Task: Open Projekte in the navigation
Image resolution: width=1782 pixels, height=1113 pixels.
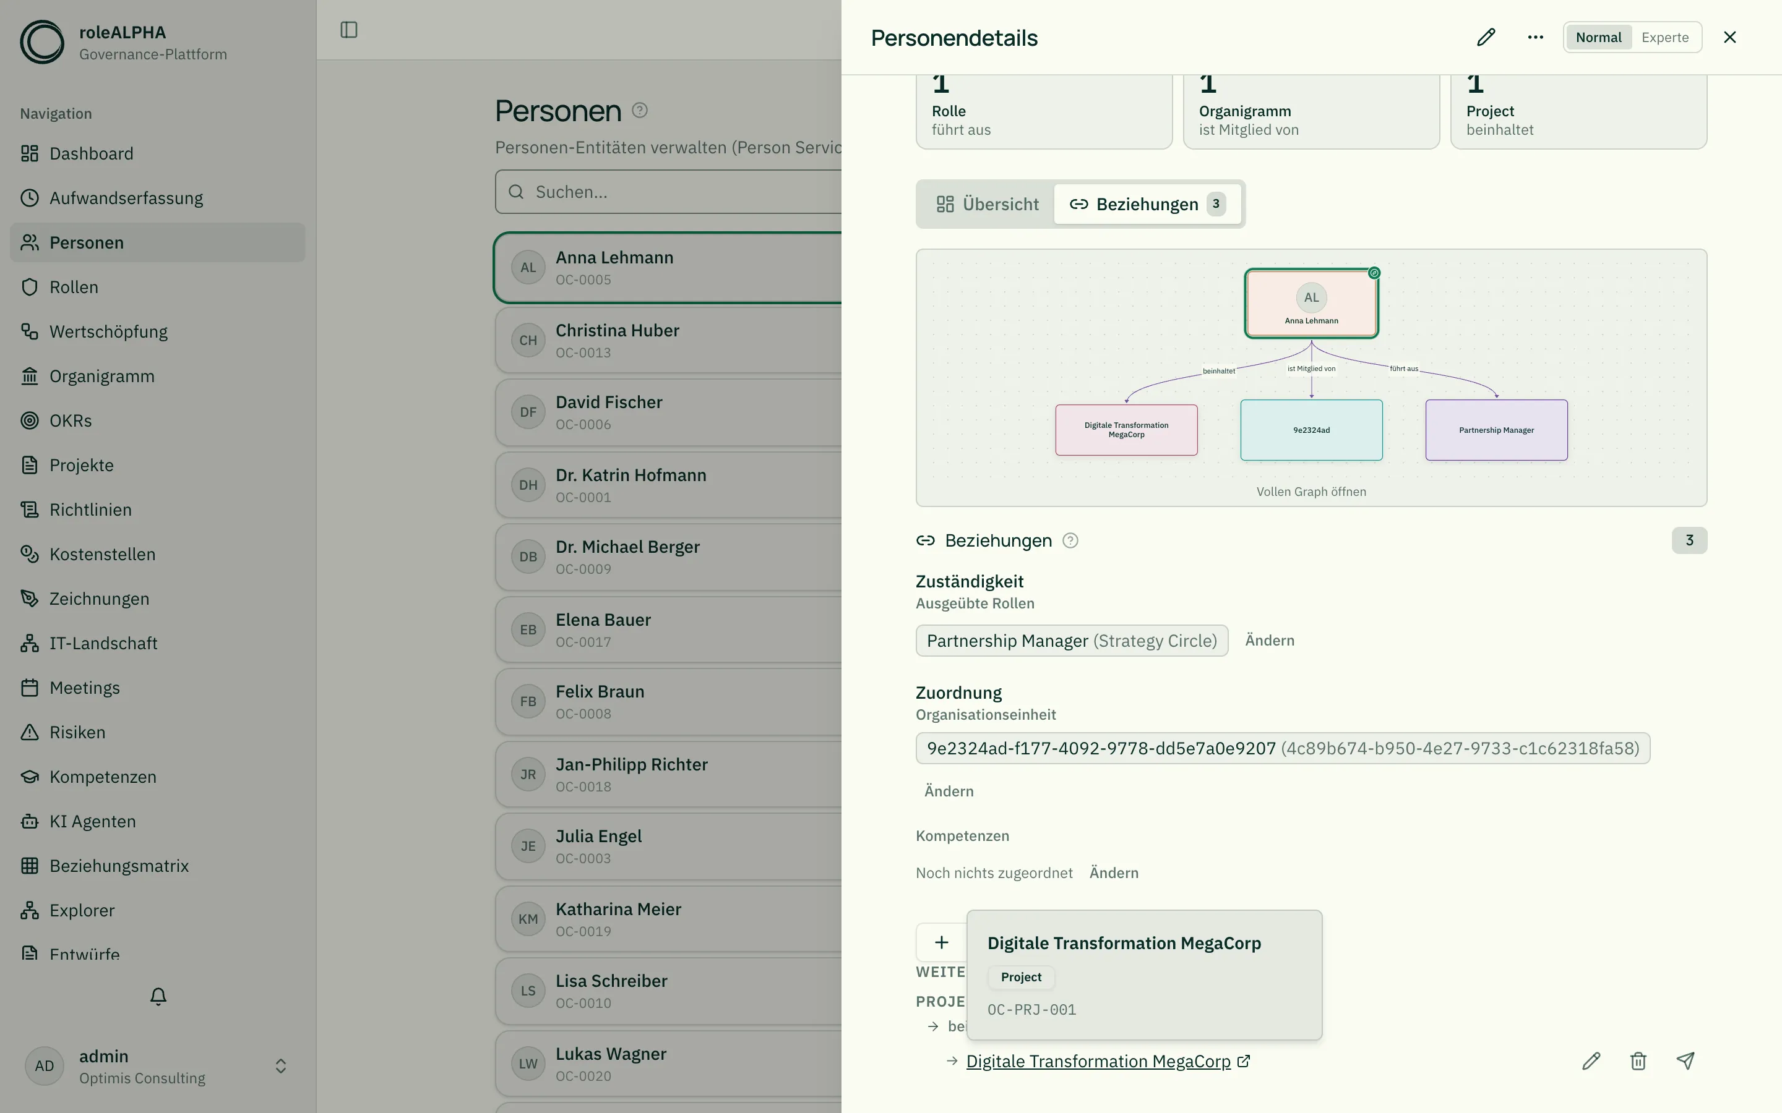Action: tap(158, 466)
